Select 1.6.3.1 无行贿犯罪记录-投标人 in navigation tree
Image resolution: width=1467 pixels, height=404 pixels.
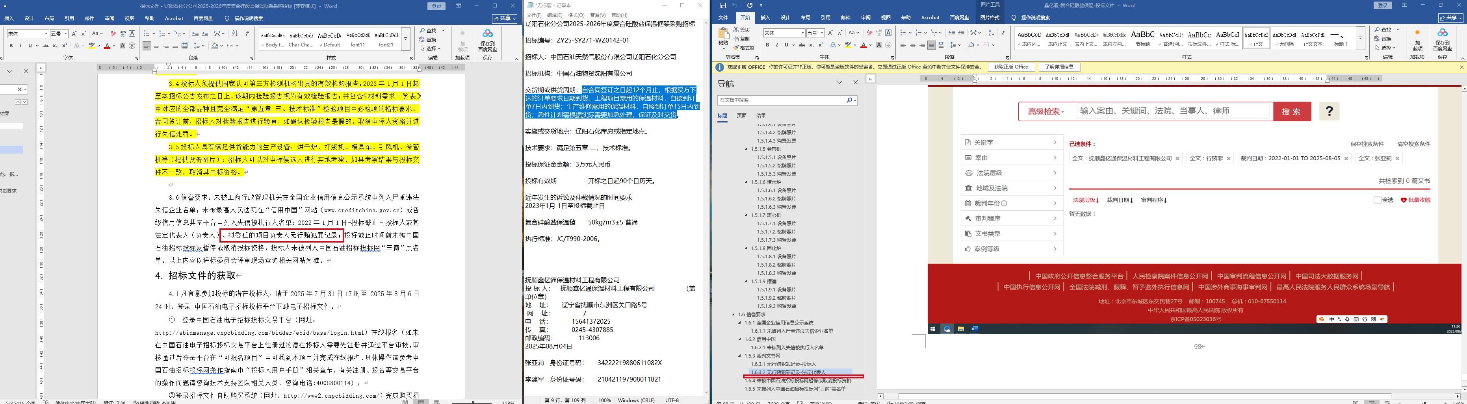pyautogui.click(x=783, y=364)
